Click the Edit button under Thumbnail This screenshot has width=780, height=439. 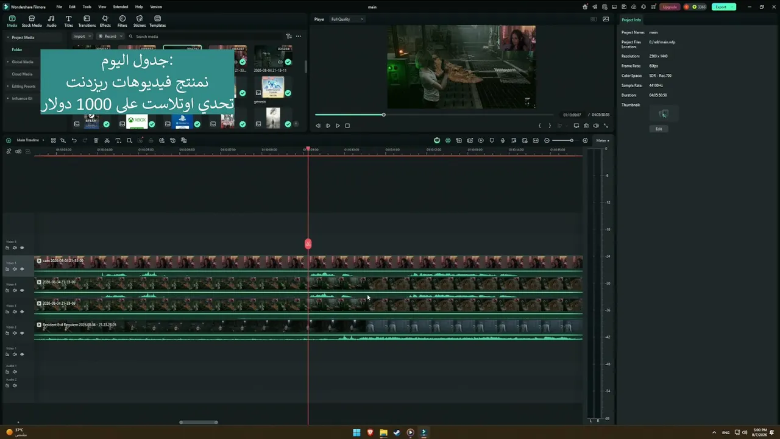pyautogui.click(x=659, y=129)
